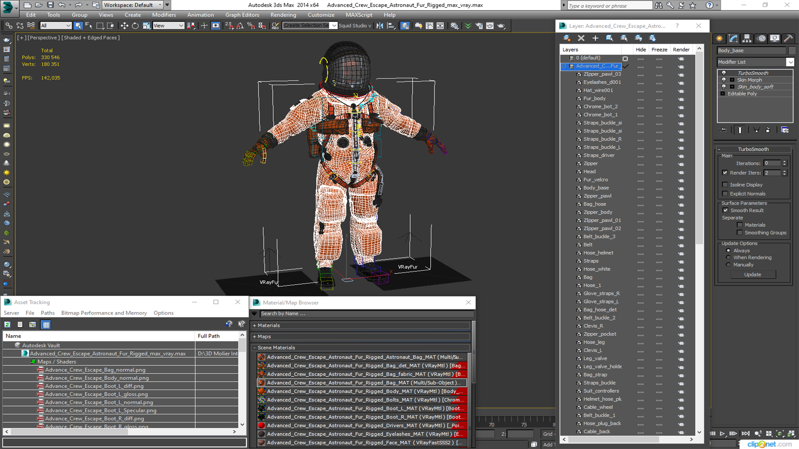Screen dimensions: 799x449
Task: Click Add Selected Objects plus icon
Action: tap(595, 38)
